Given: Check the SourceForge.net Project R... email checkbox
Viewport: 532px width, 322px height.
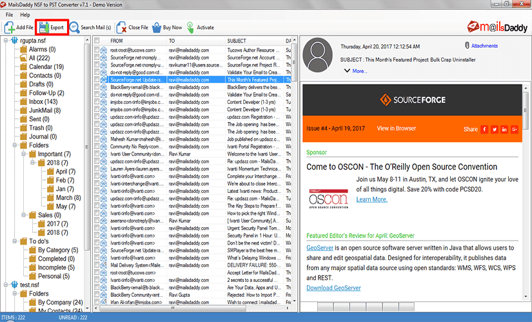Looking at the screenshot, I should tap(97, 65).
